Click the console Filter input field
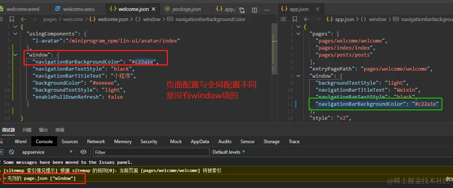 [x=151, y=152]
